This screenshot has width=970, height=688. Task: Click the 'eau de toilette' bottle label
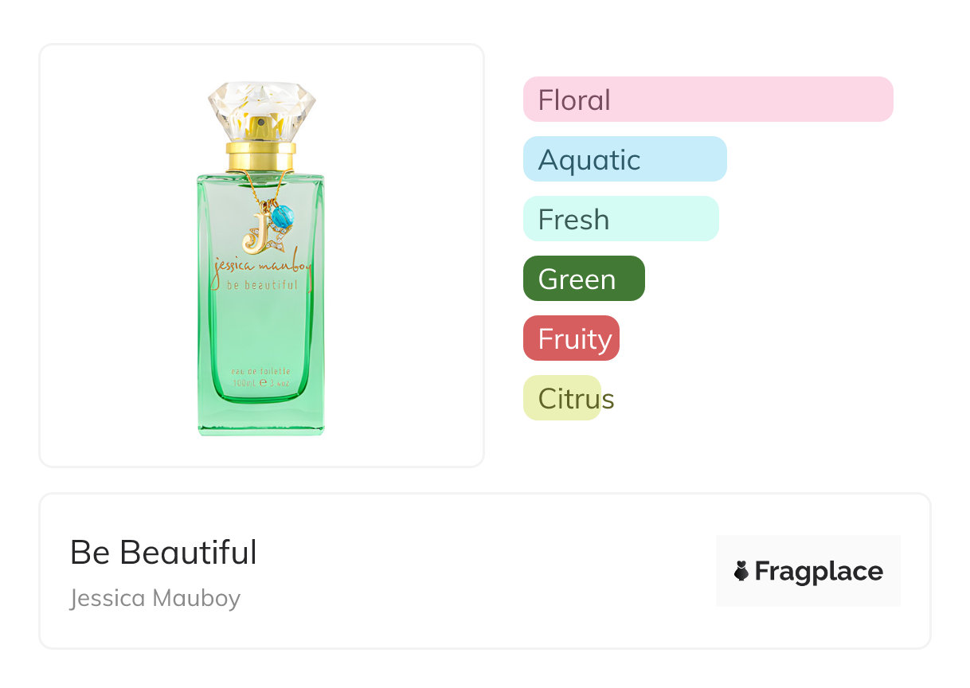coord(260,371)
